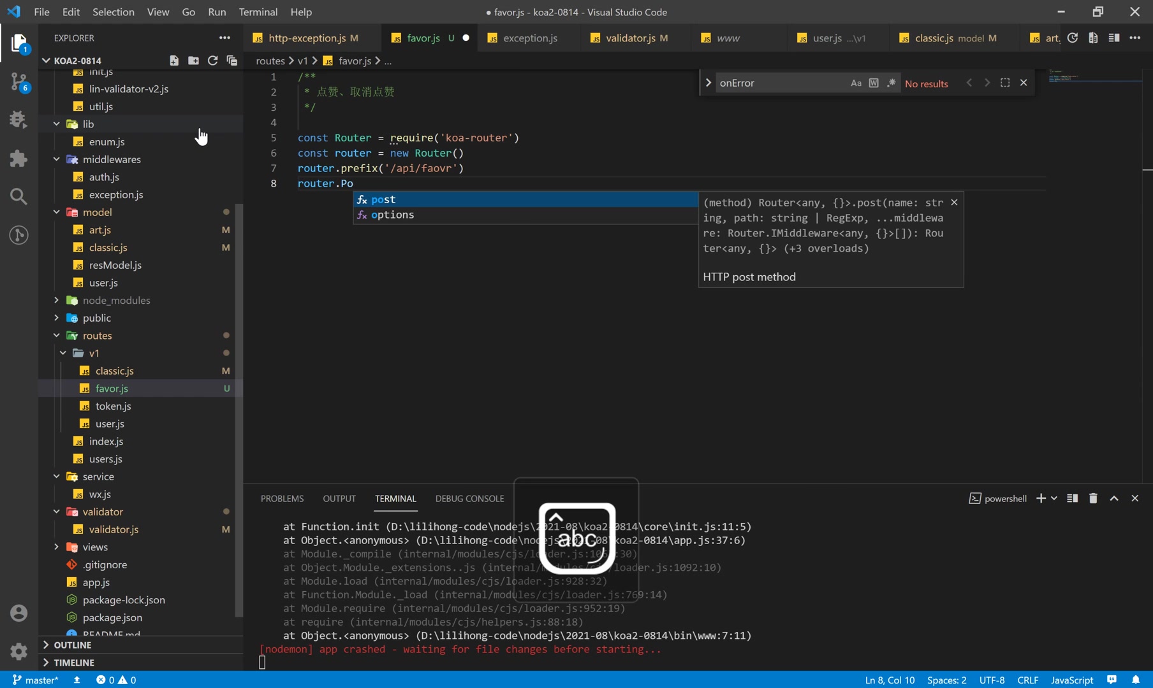Click master branch in status bar
Screen dimensions: 1153x688
pyautogui.click(x=36, y=680)
